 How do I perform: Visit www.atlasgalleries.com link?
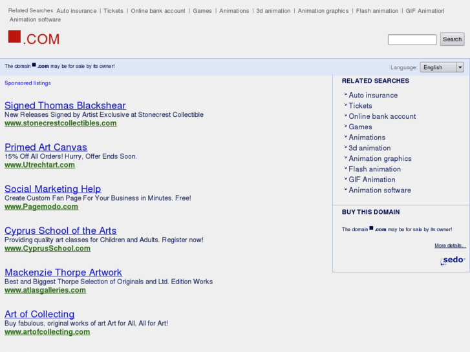coord(45,290)
